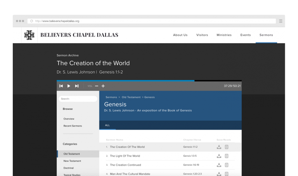This screenshot has height=176, width=298.
Task: Skip to the next track
Action: tap(77, 86)
